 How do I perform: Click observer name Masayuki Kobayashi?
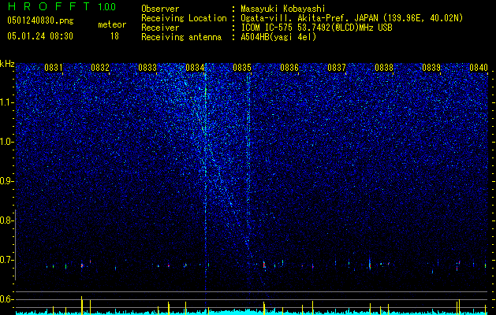pyautogui.click(x=283, y=9)
